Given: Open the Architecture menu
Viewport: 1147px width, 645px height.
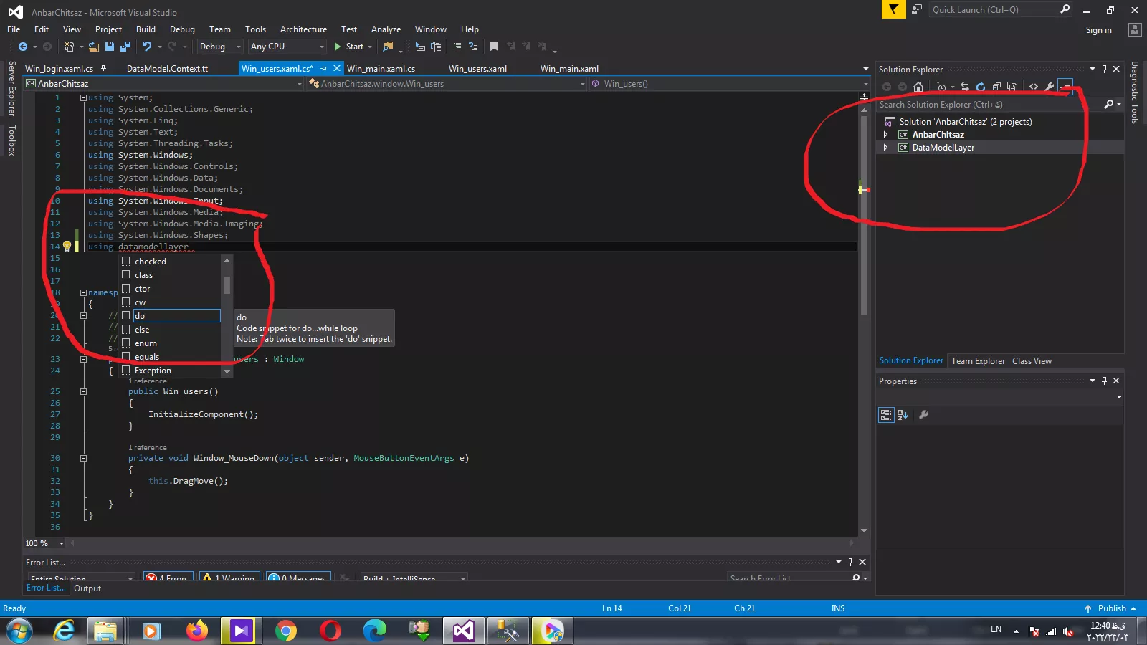Looking at the screenshot, I should click(303, 29).
